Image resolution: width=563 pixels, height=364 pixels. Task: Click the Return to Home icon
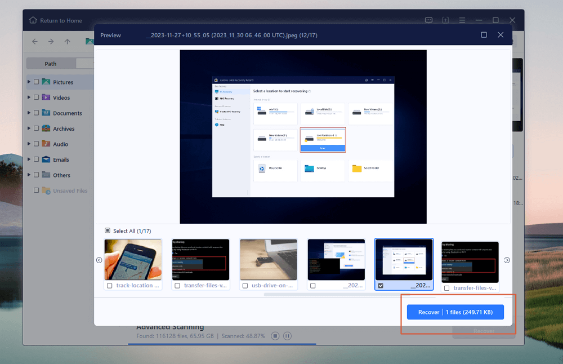click(x=33, y=21)
